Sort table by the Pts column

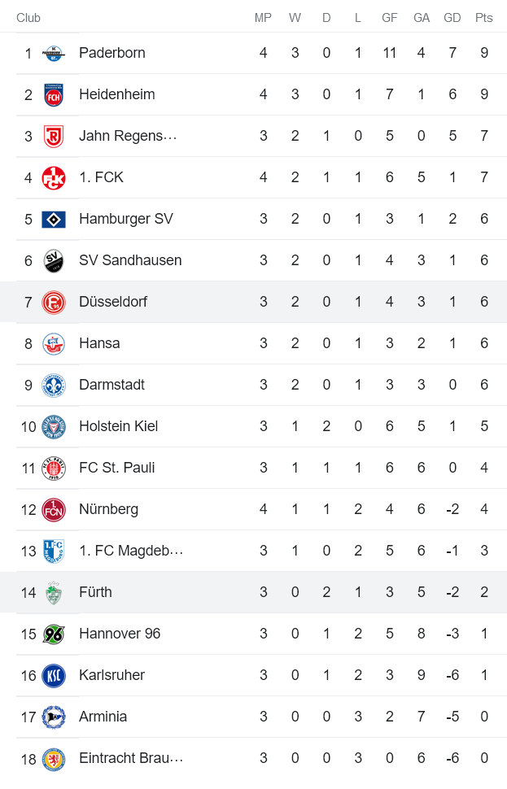coord(484,18)
